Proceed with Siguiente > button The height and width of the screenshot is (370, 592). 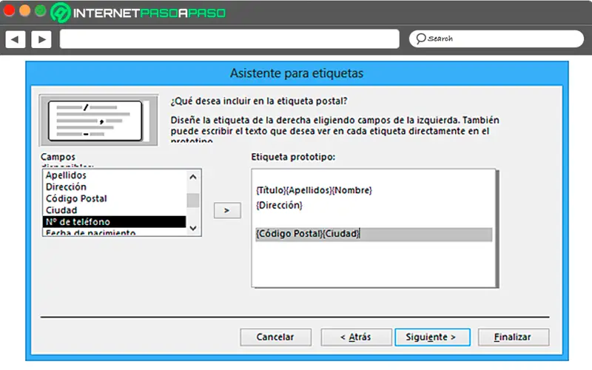pos(432,337)
